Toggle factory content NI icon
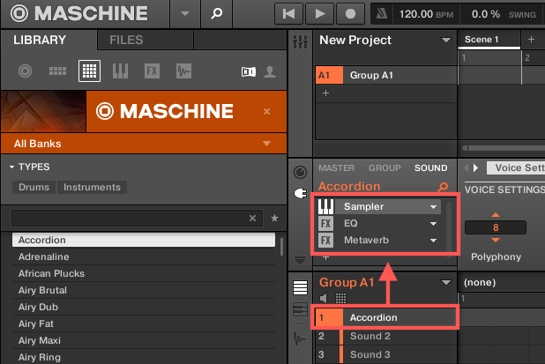The height and width of the screenshot is (364, 545). [x=249, y=72]
